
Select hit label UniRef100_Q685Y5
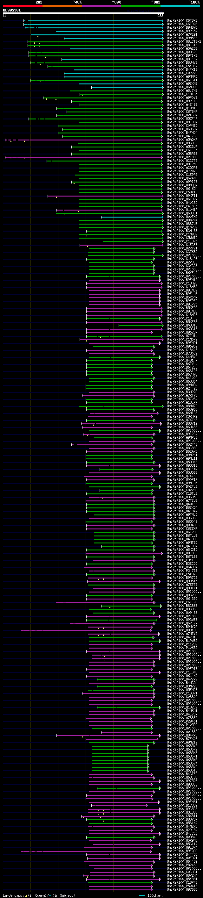coord(182,746)
